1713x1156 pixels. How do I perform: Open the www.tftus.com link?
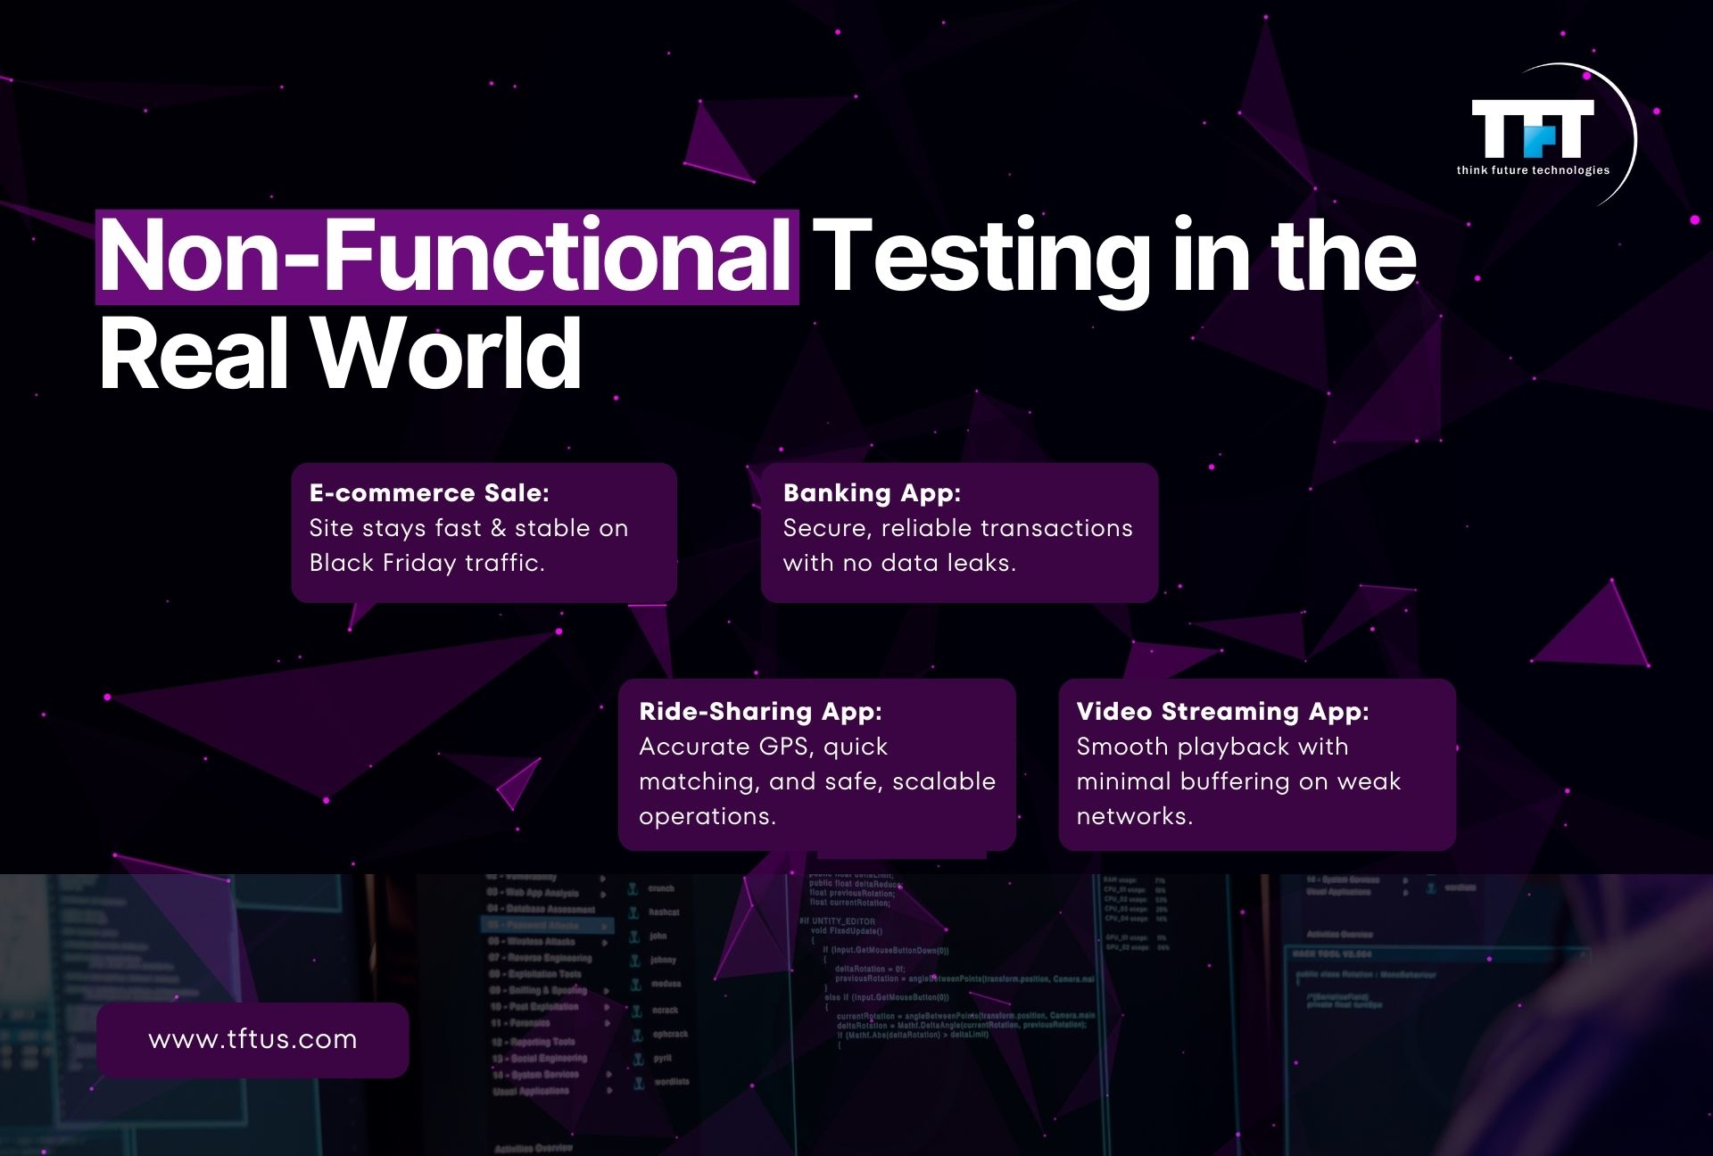[252, 1039]
